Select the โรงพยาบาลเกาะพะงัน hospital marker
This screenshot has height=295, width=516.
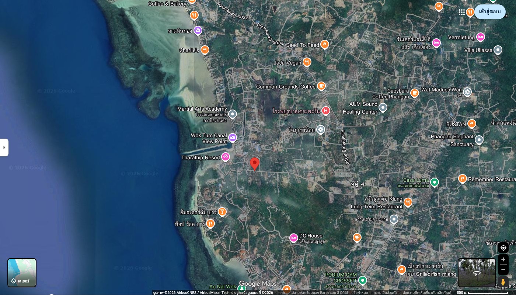point(325,110)
